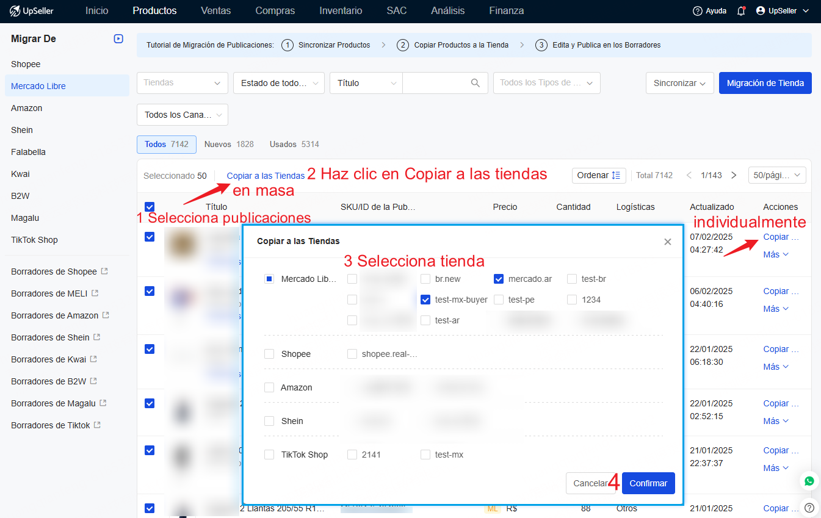The width and height of the screenshot is (821, 518).
Task: Toggle the Ordenar sort button
Action: [x=599, y=175]
